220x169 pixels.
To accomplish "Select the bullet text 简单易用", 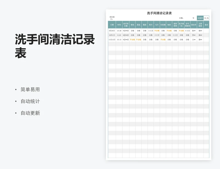I will click(x=30, y=90).
